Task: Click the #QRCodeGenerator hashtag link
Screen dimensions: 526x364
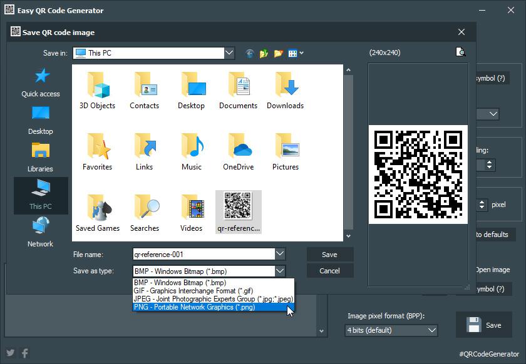Action: (489, 353)
